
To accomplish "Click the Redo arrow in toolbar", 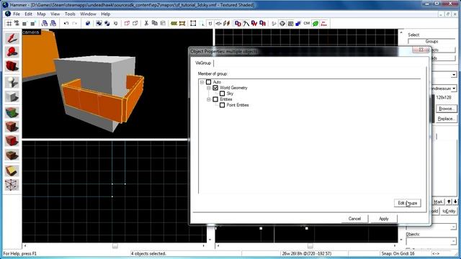I will 75,24.
